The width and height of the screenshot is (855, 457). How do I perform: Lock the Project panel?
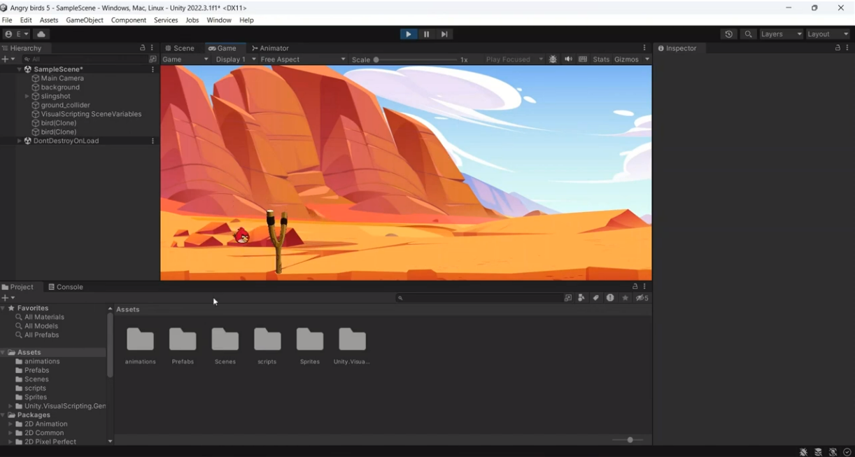pyautogui.click(x=635, y=286)
